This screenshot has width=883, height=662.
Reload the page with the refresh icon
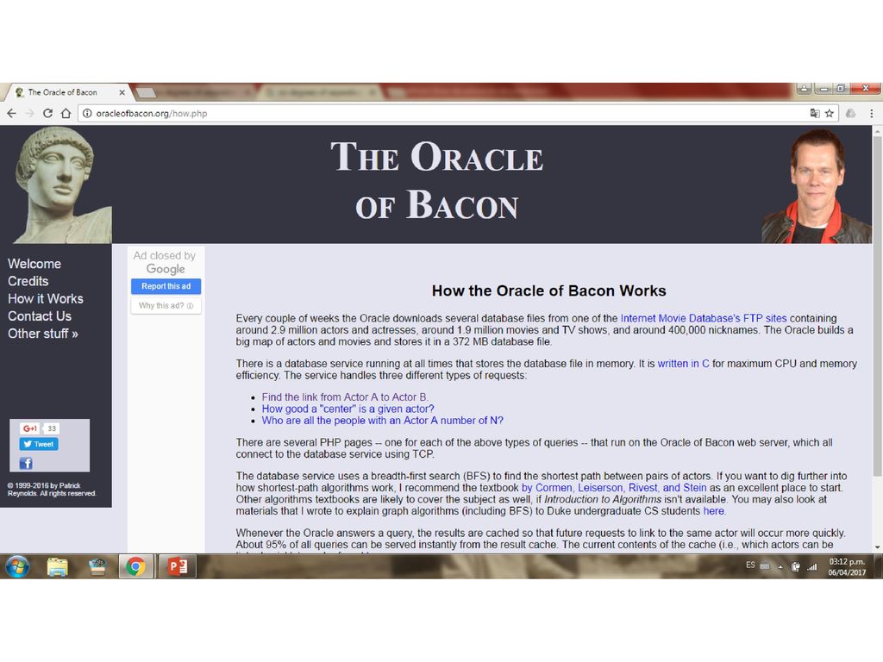click(48, 113)
